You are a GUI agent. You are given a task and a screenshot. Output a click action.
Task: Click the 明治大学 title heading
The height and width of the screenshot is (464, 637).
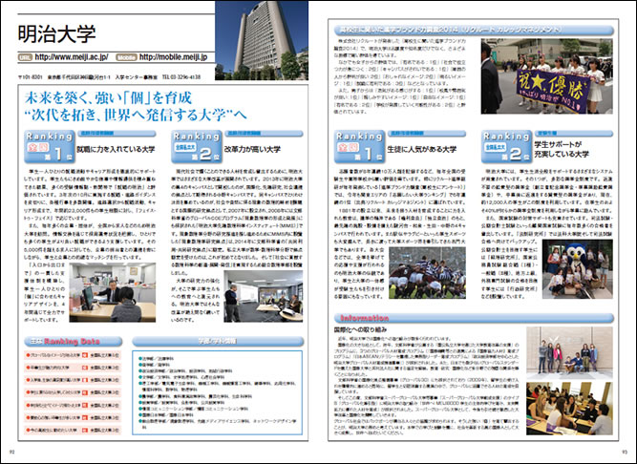pos(57,33)
